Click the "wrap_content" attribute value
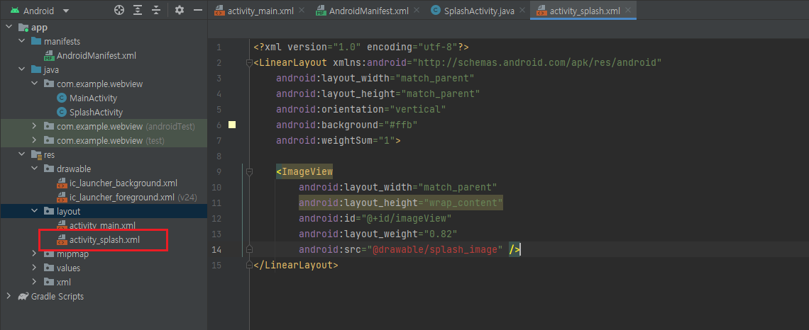This screenshot has height=330, width=809. (463, 203)
